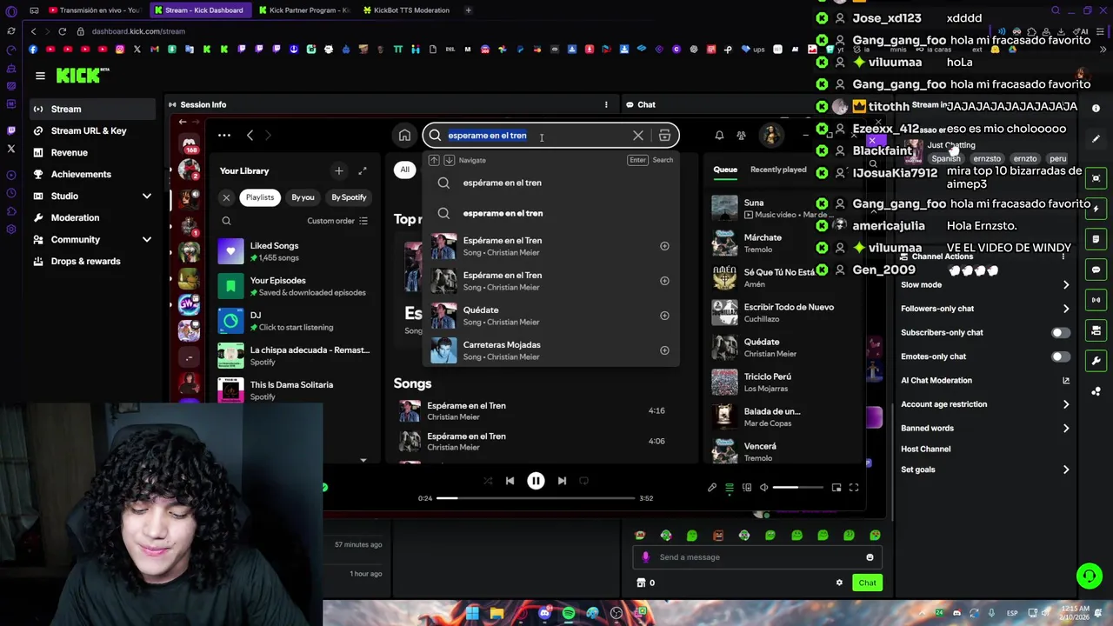Clear the Spotify search field
This screenshot has height=626, width=1113.
[638, 136]
